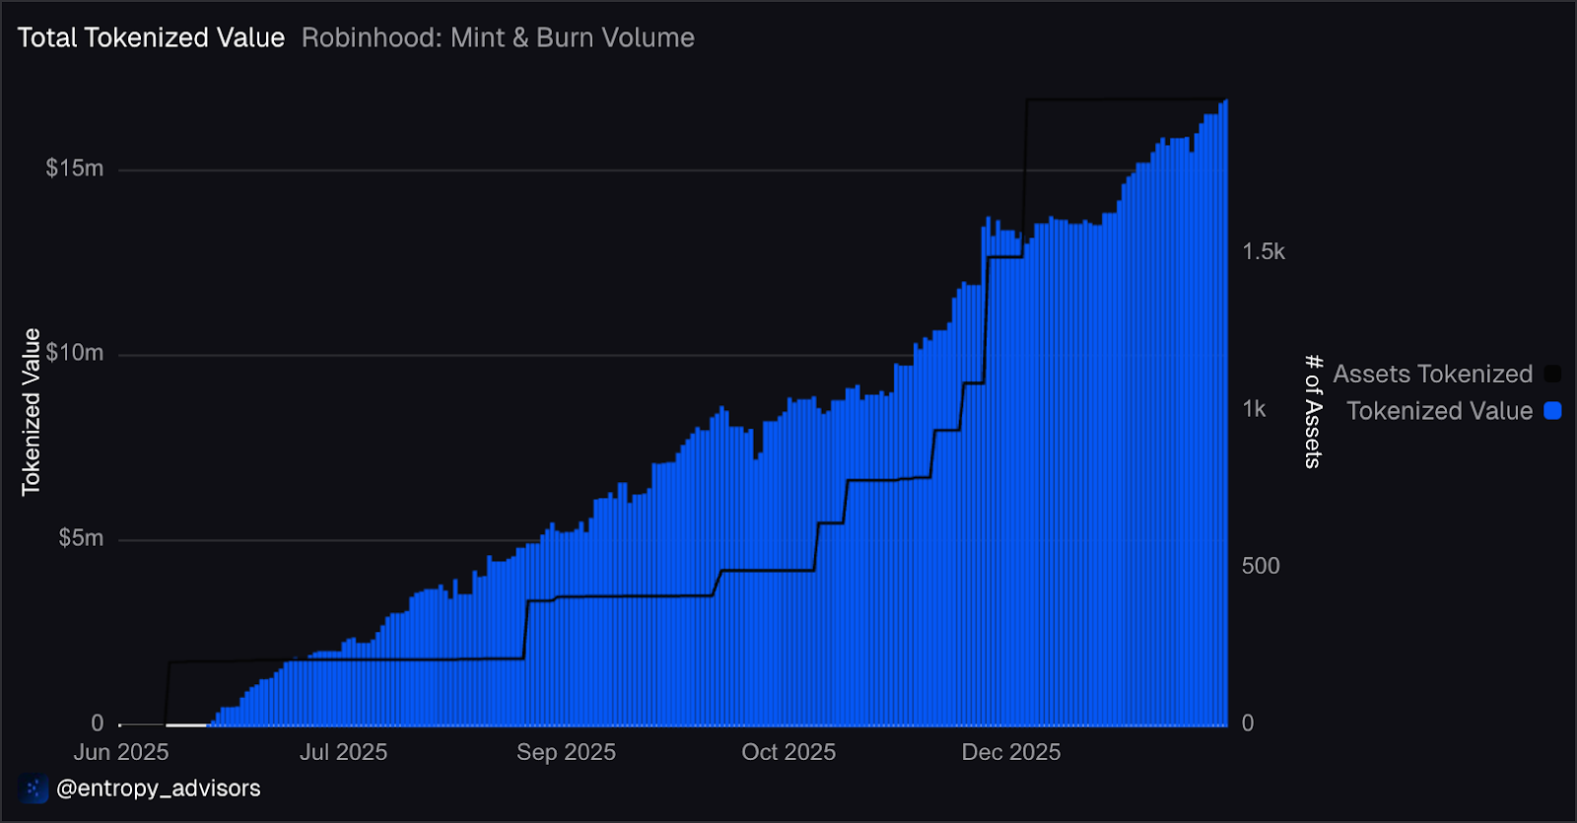The width and height of the screenshot is (1577, 823).
Task: Click the Oct 2025 x-axis label
Action: point(788,752)
